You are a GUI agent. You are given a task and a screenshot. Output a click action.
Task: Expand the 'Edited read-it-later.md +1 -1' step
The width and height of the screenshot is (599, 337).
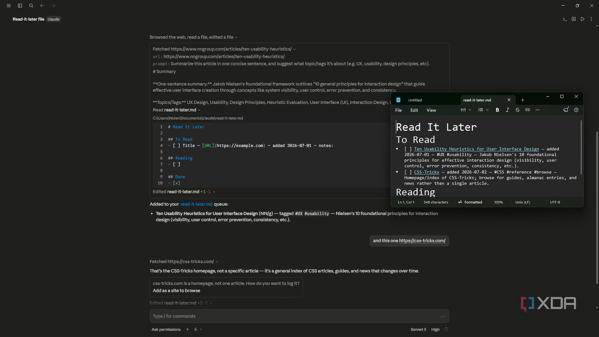click(184, 192)
